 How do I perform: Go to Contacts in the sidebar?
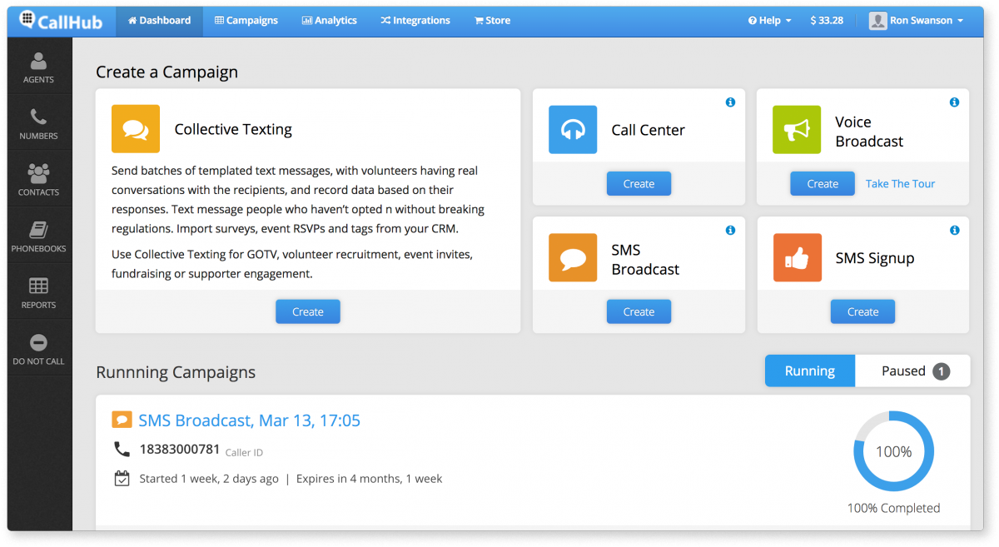[38, 181]
